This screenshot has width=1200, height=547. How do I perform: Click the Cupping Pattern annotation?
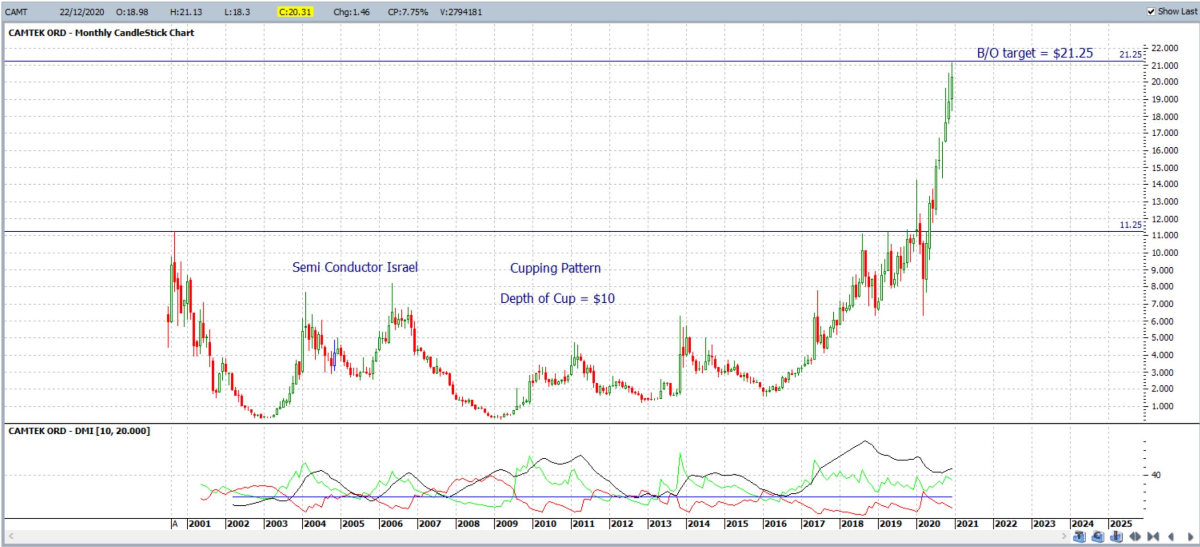coord(555,268)
